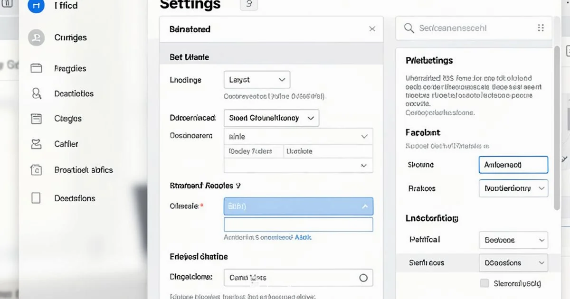Click the mail envelope icon next to Cafiler

coord(36,144)
